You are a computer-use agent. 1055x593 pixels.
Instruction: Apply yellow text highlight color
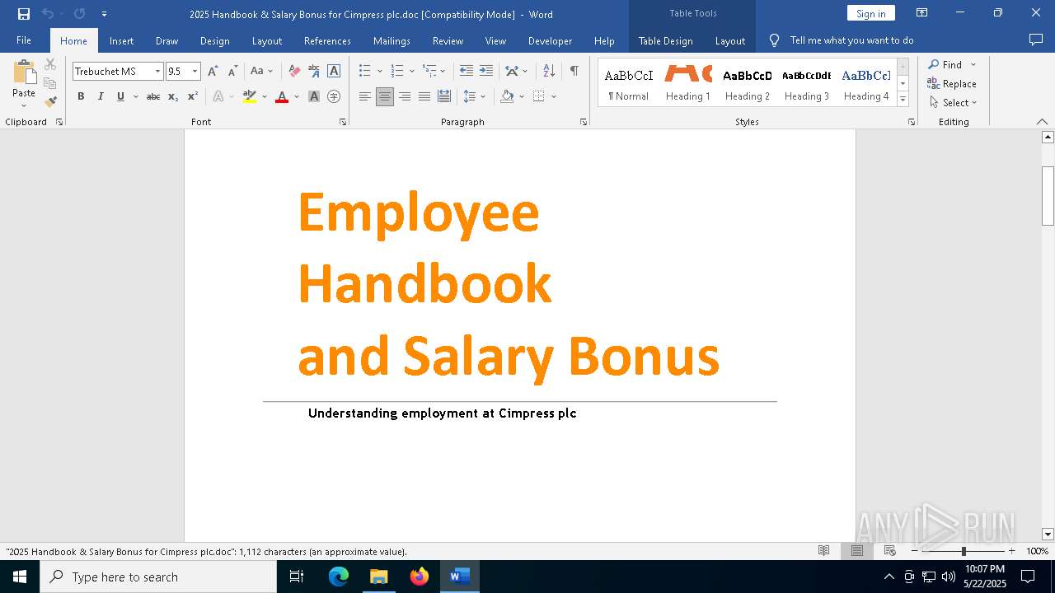pyautogui.click(x=250, y=96)
